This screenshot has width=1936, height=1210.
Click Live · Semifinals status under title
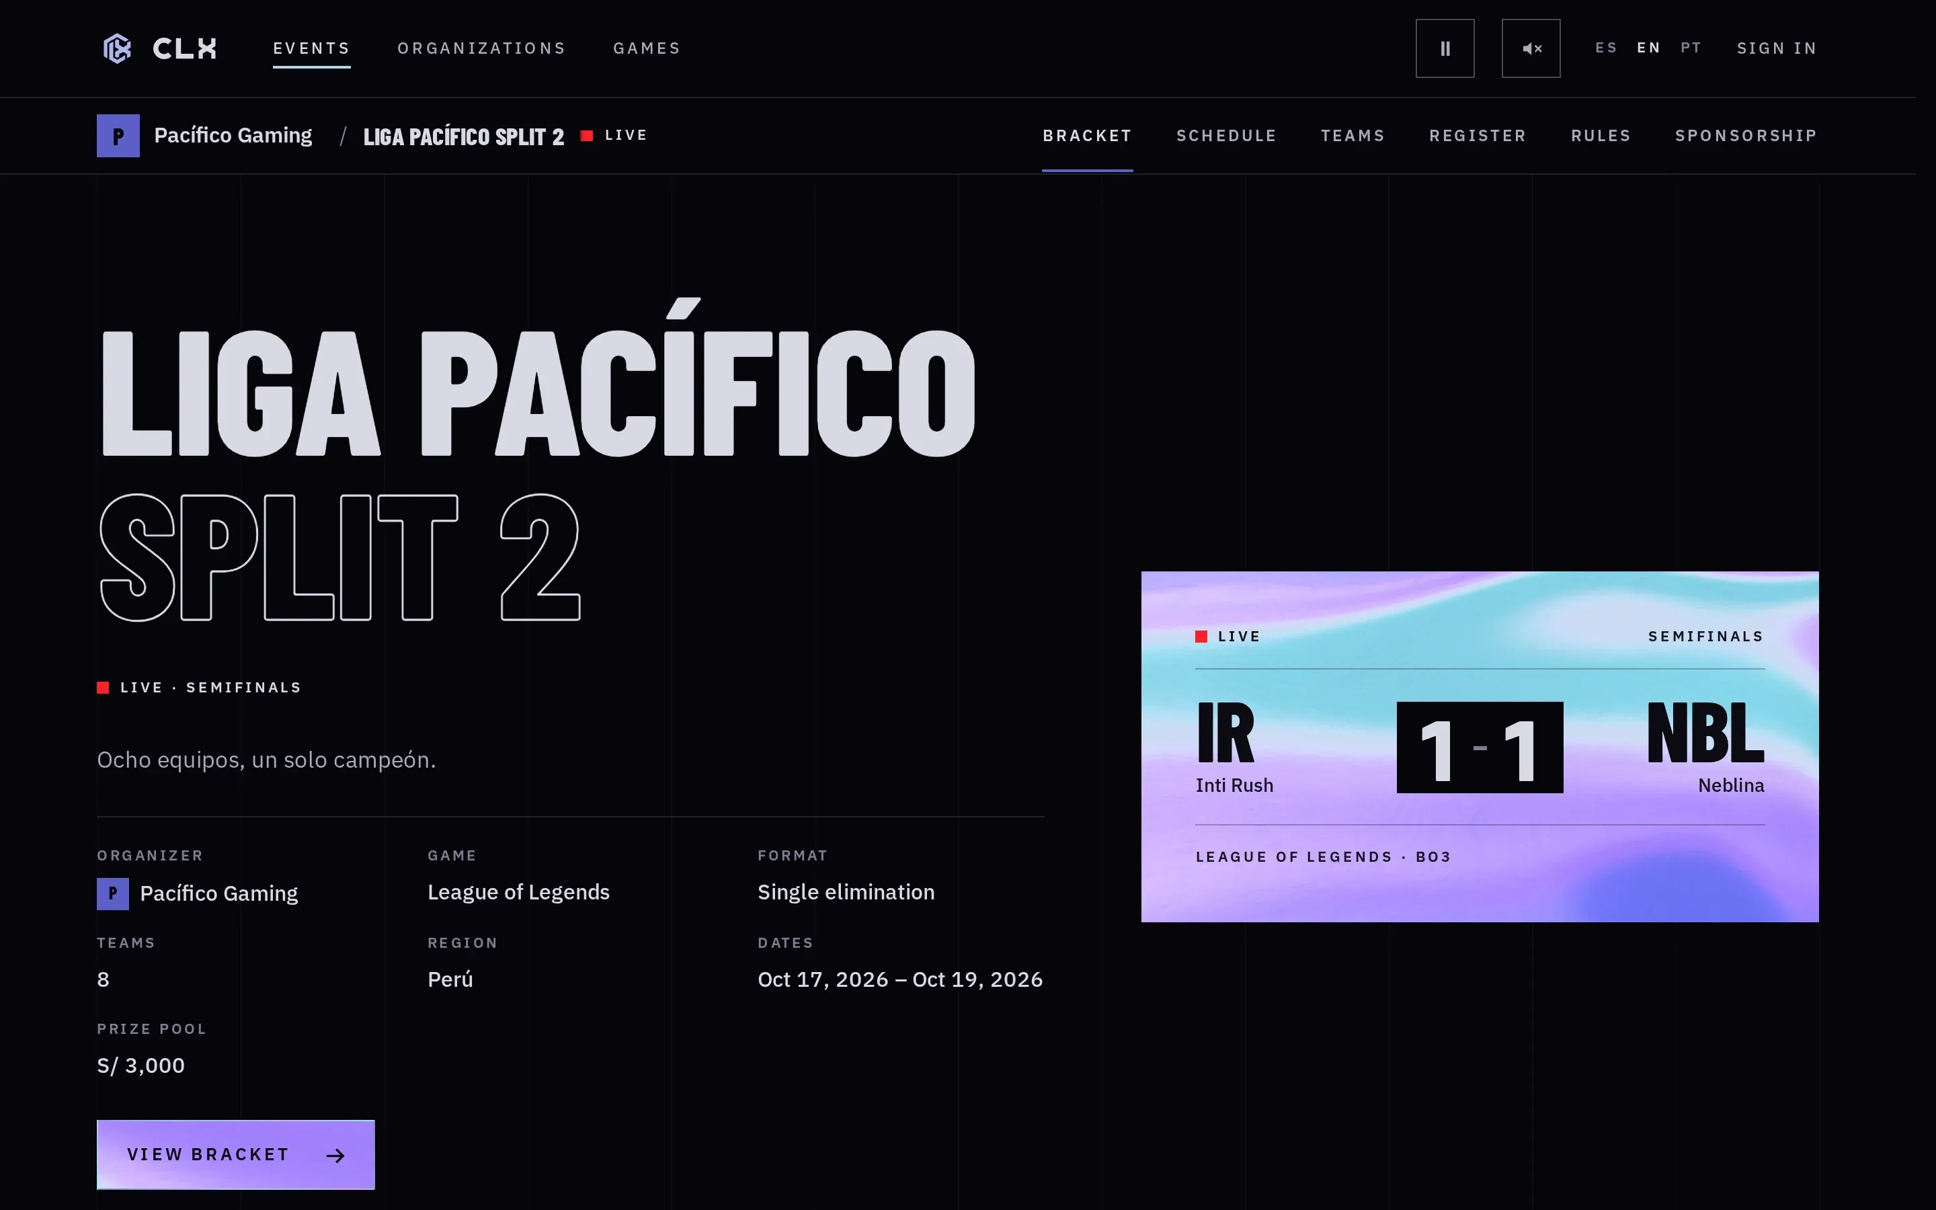(199, 688)
